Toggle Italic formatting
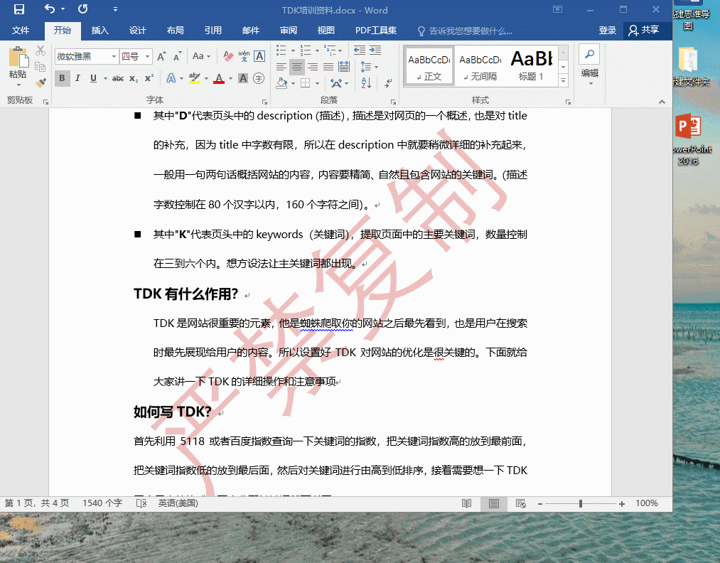Image resolution: width=720 pixels, height=563 pixels. 77,77
